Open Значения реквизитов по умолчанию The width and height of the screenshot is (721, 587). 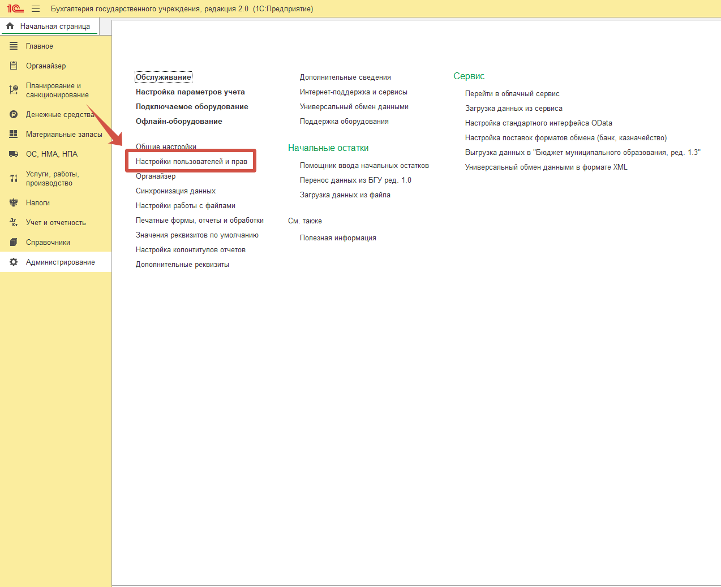[197, 235]
